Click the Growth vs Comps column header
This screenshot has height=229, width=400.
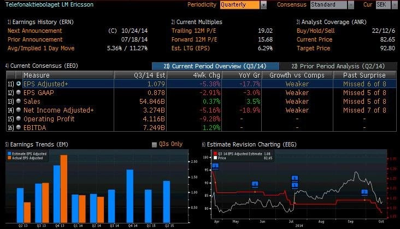click(297, 75)
